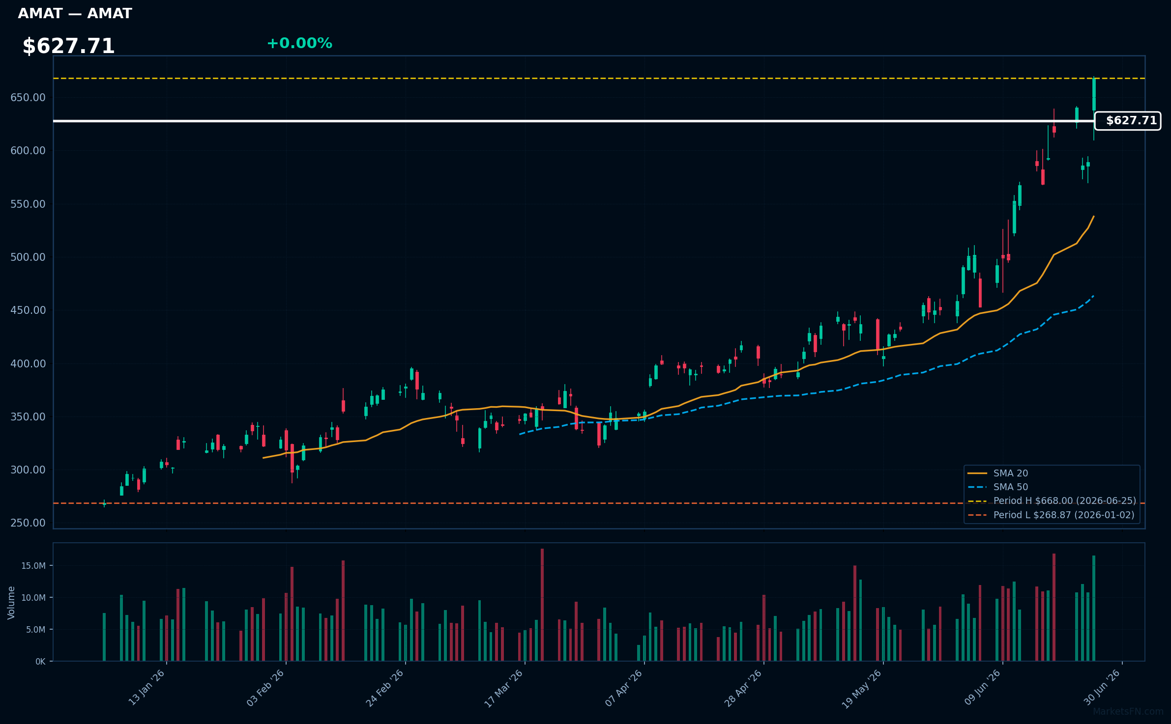Click the +0.00% change indicator
The image size is (1171, 724).
(299, 43)
